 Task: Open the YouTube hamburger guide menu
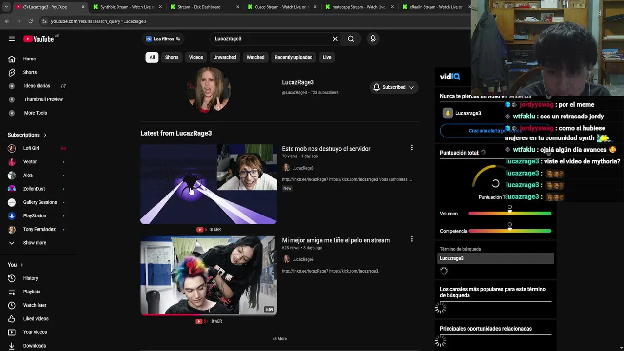(12, 39)
